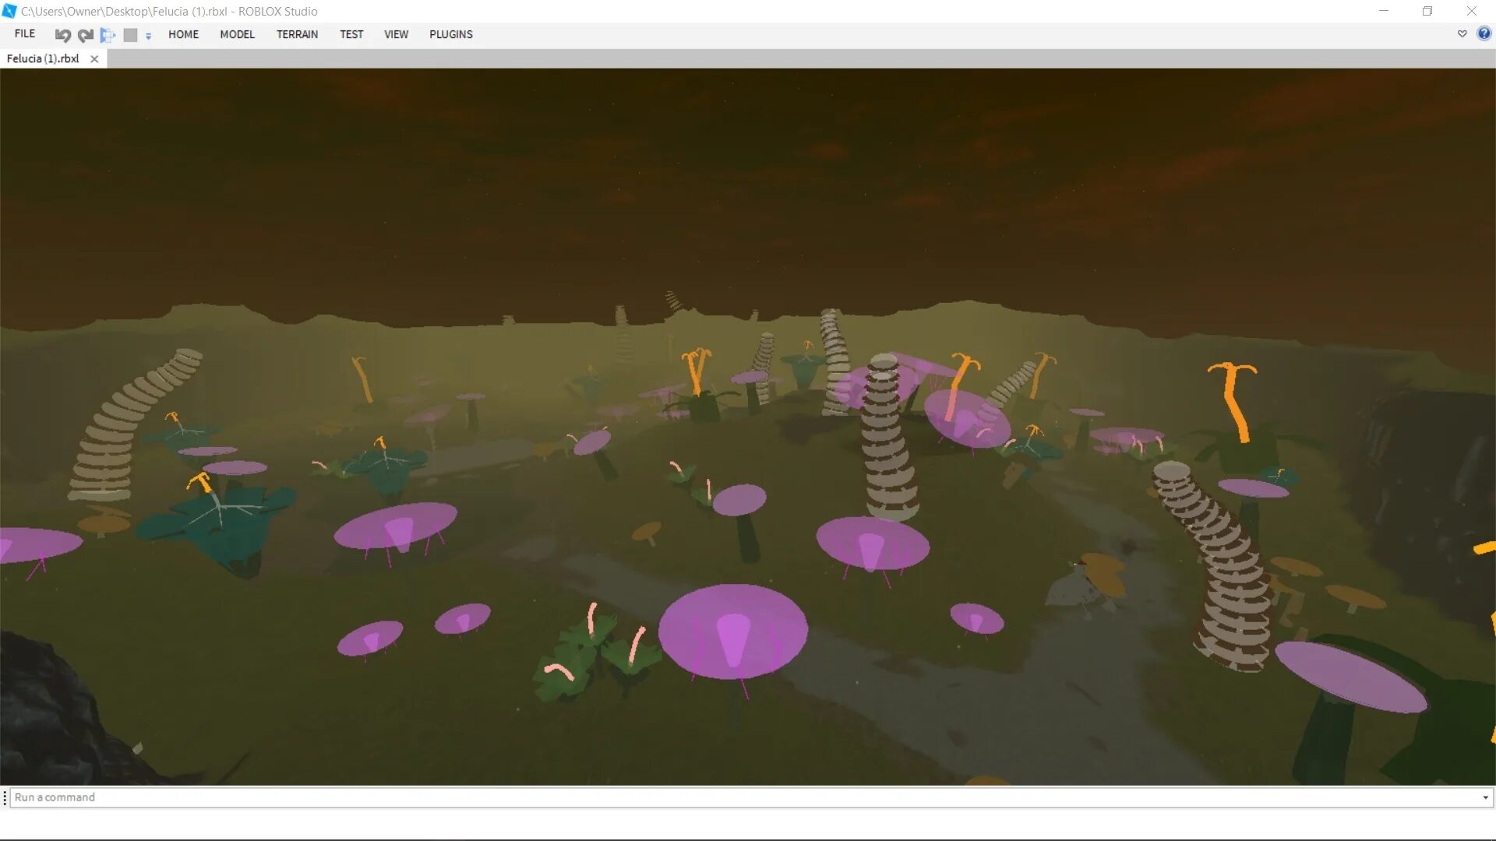The height and width of the screenshot is (841, 1496).
Task: Click the ROBLOX Studio logo icon
Action: [9, 11]
